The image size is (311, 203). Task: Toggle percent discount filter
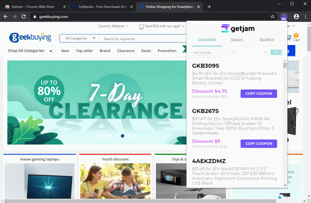265,52
